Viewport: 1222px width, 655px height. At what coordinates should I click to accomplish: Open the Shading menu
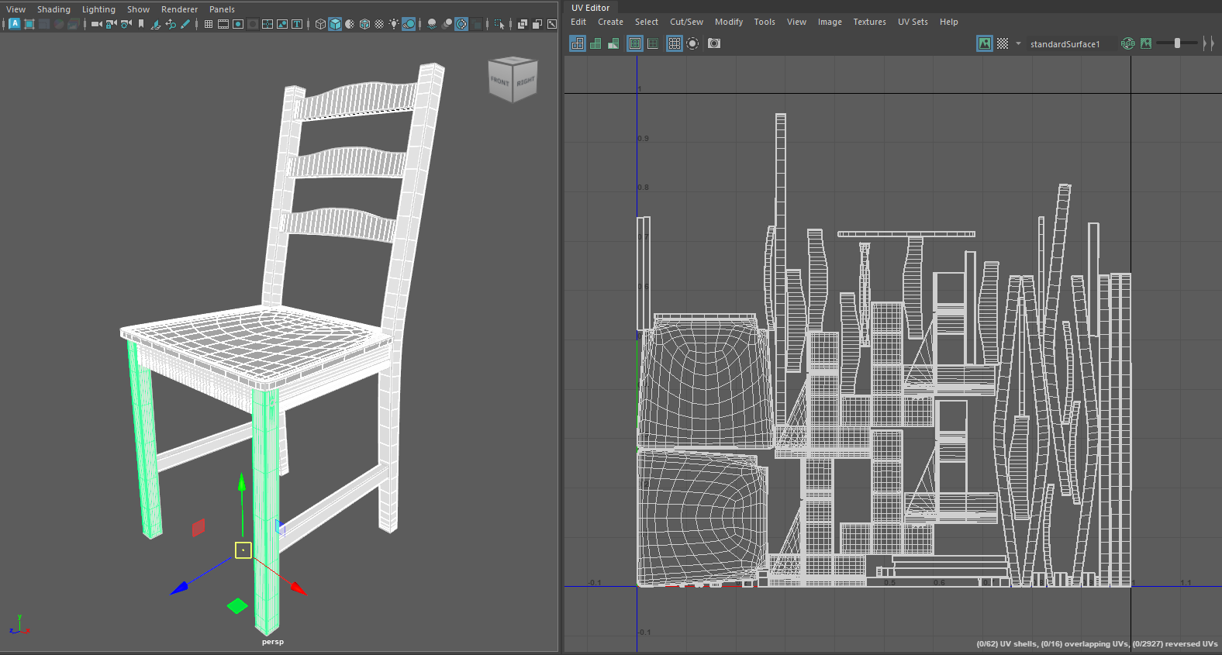coord(54,9)
